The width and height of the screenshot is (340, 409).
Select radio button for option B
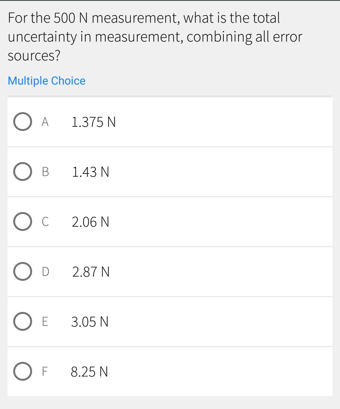(x=23, y=172)
